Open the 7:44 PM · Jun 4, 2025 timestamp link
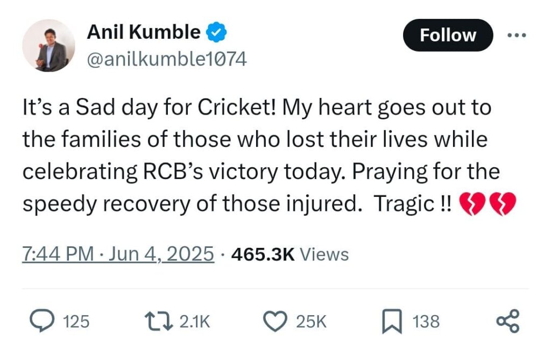 118,254
